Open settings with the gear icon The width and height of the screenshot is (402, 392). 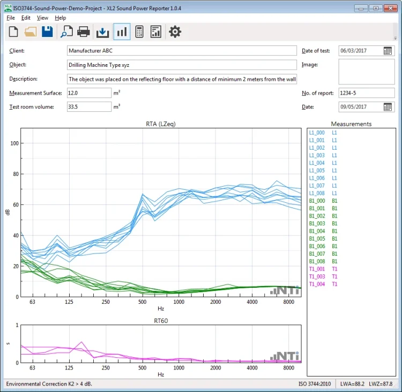click(175, 32)
